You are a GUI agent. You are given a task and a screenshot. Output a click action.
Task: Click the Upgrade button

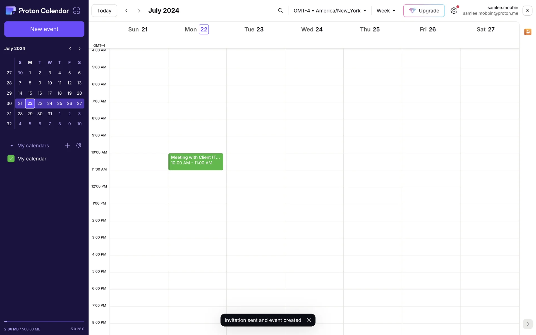424,11
